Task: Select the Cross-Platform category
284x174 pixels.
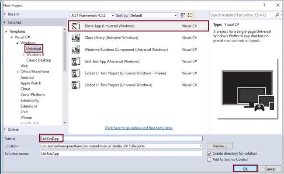Action: pos(33,94)
